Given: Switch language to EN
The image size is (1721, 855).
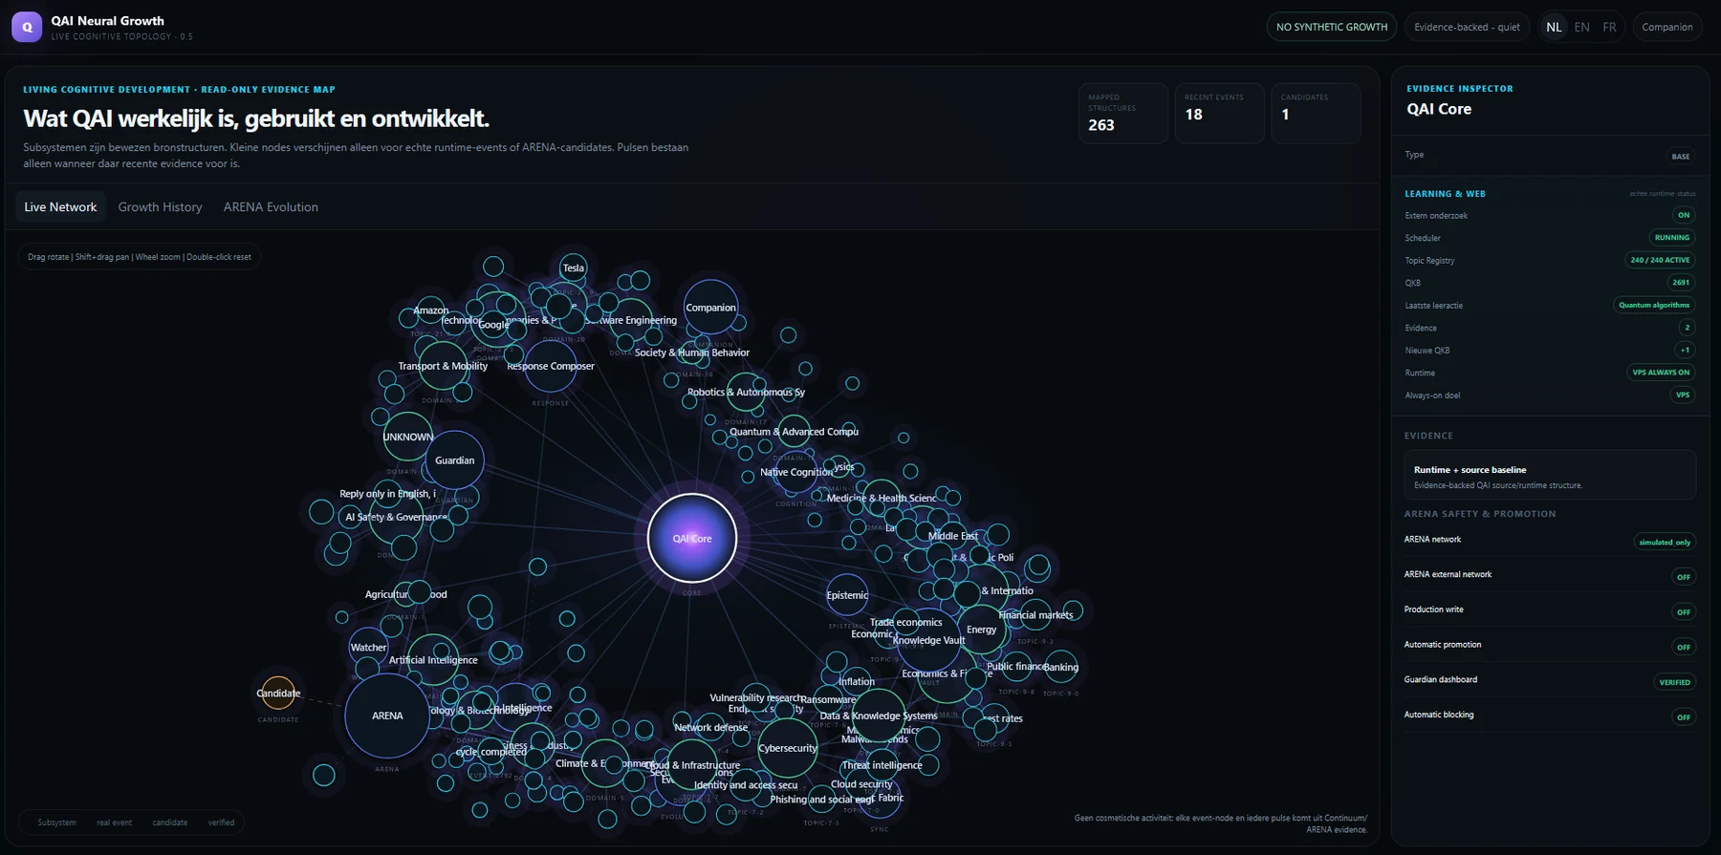Looking at the screenshot, I should (x=1582, y=27).
